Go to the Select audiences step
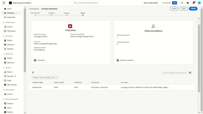This screenshot has height=114, width=203. click(x=35, y=14)
